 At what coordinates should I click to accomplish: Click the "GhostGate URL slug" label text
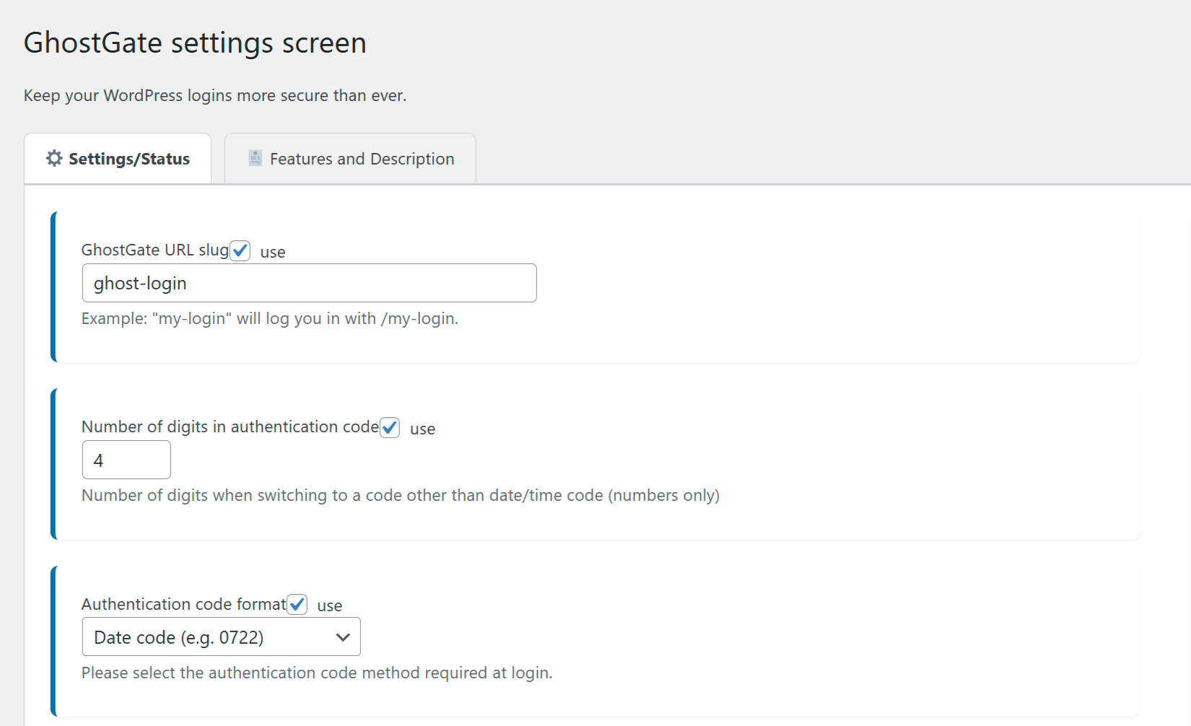pyautogui.click(x=154, y=250)
